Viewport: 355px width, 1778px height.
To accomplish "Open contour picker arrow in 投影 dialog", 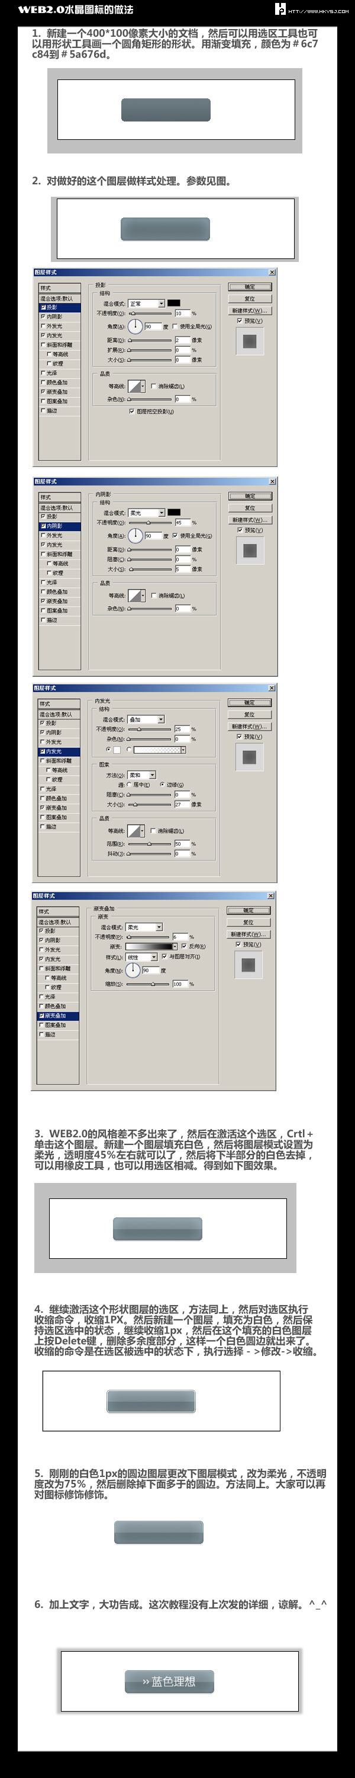I will pyautogui.click(x=143, y=385).
